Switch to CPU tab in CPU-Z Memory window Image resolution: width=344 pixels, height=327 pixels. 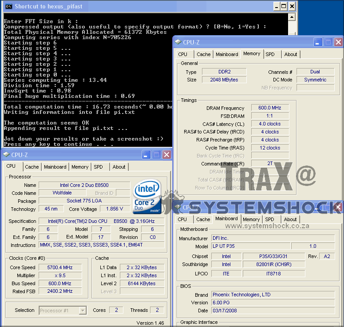coord(183,54)
